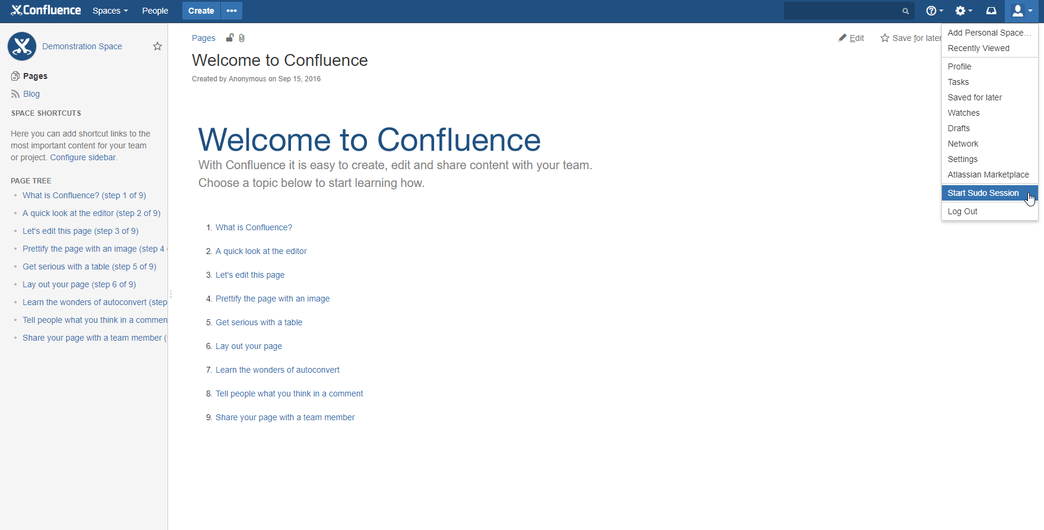The image size is (1044, 530).
Task: Open 'A quick look at the editor (step 2 of 9)'
Action: (91, 213)
